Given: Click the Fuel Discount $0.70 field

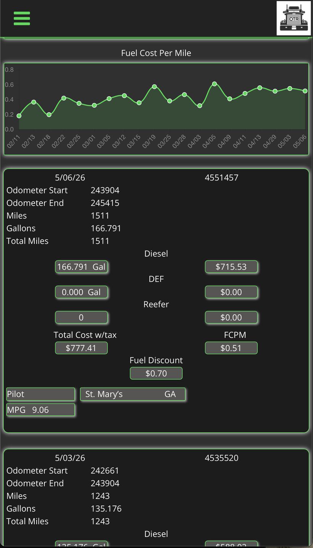Looking at the screenshot, I should point(156,373).
